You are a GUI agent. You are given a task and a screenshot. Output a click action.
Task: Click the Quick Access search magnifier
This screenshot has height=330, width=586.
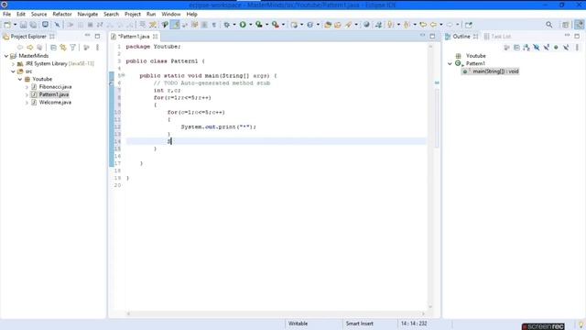[549, 25]
